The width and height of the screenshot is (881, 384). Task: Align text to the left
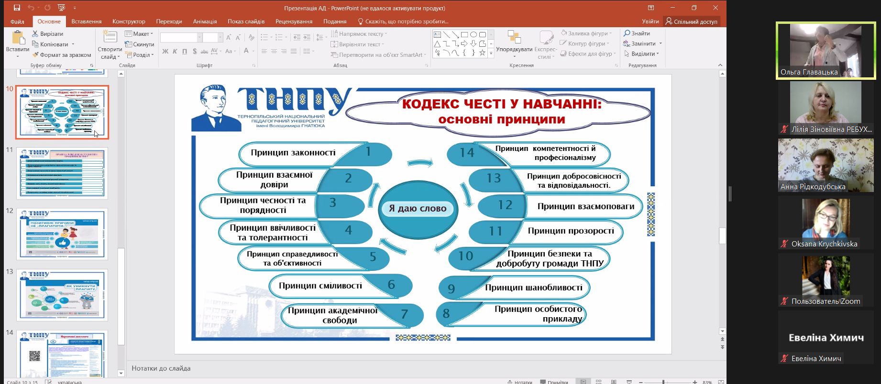click(x=264, y=51)
